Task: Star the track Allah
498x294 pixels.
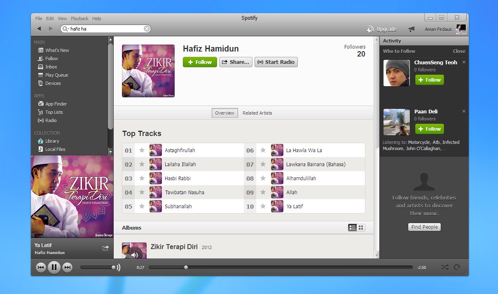Action: click(263, 192)
